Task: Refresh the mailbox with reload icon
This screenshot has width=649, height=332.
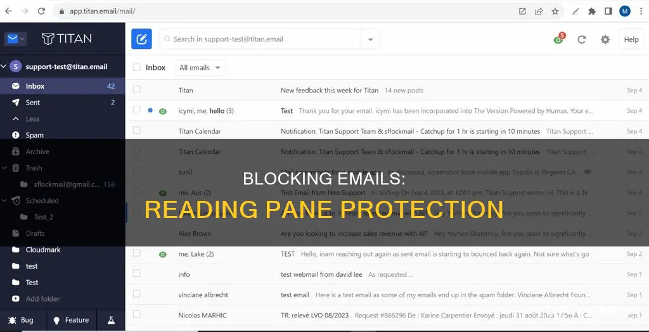Action: (x=582, y=39)
